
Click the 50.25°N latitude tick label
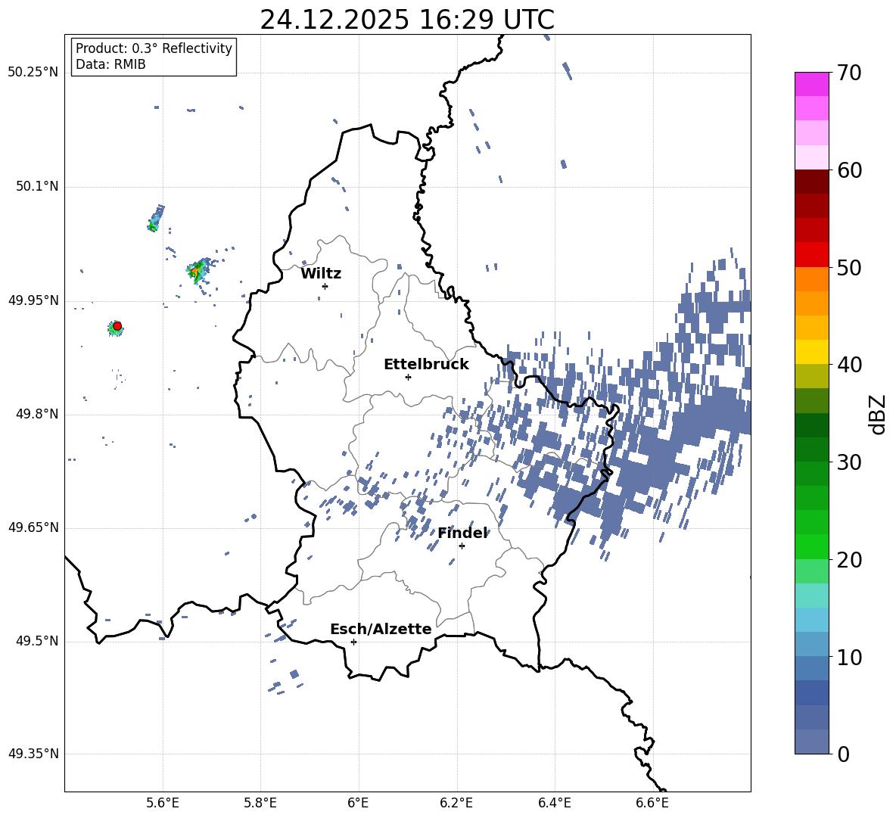(33, 72)
